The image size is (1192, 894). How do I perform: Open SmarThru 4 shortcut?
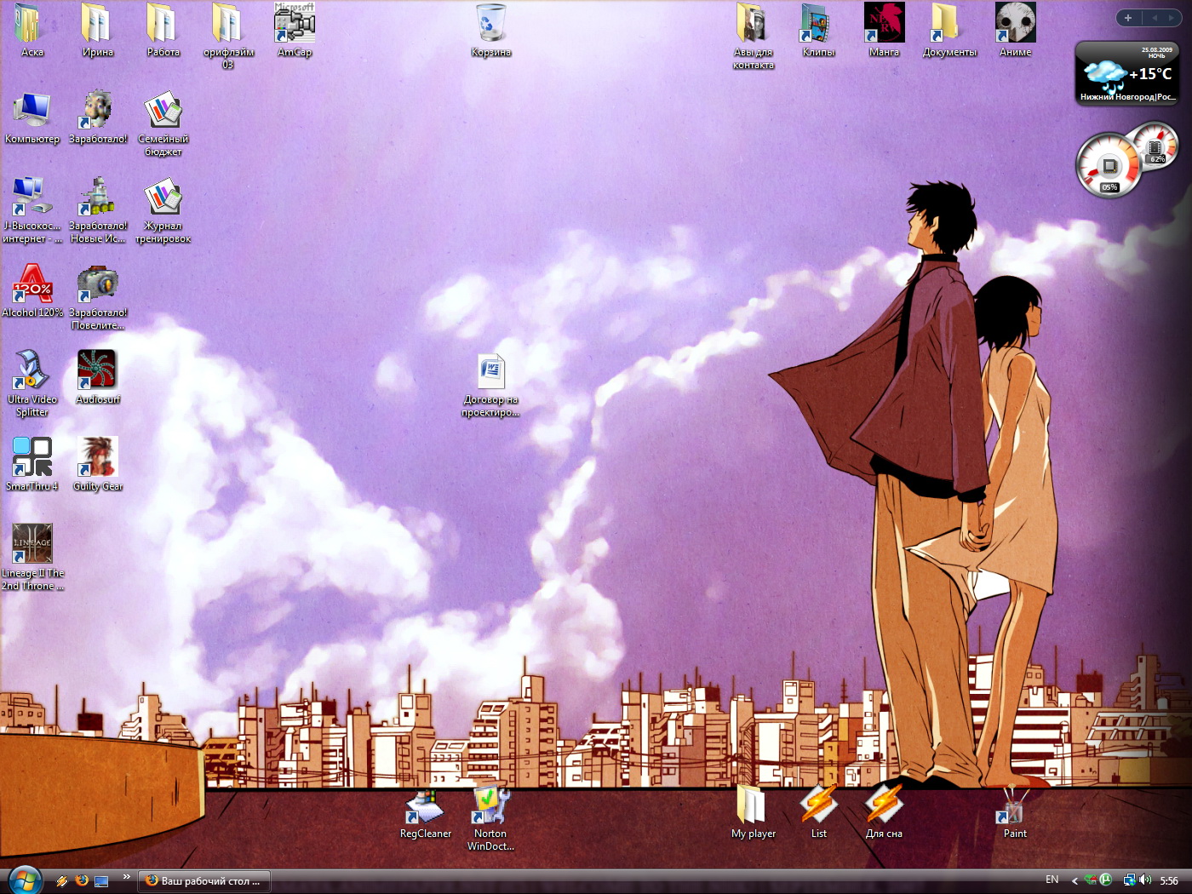click(x=32, y=464)
